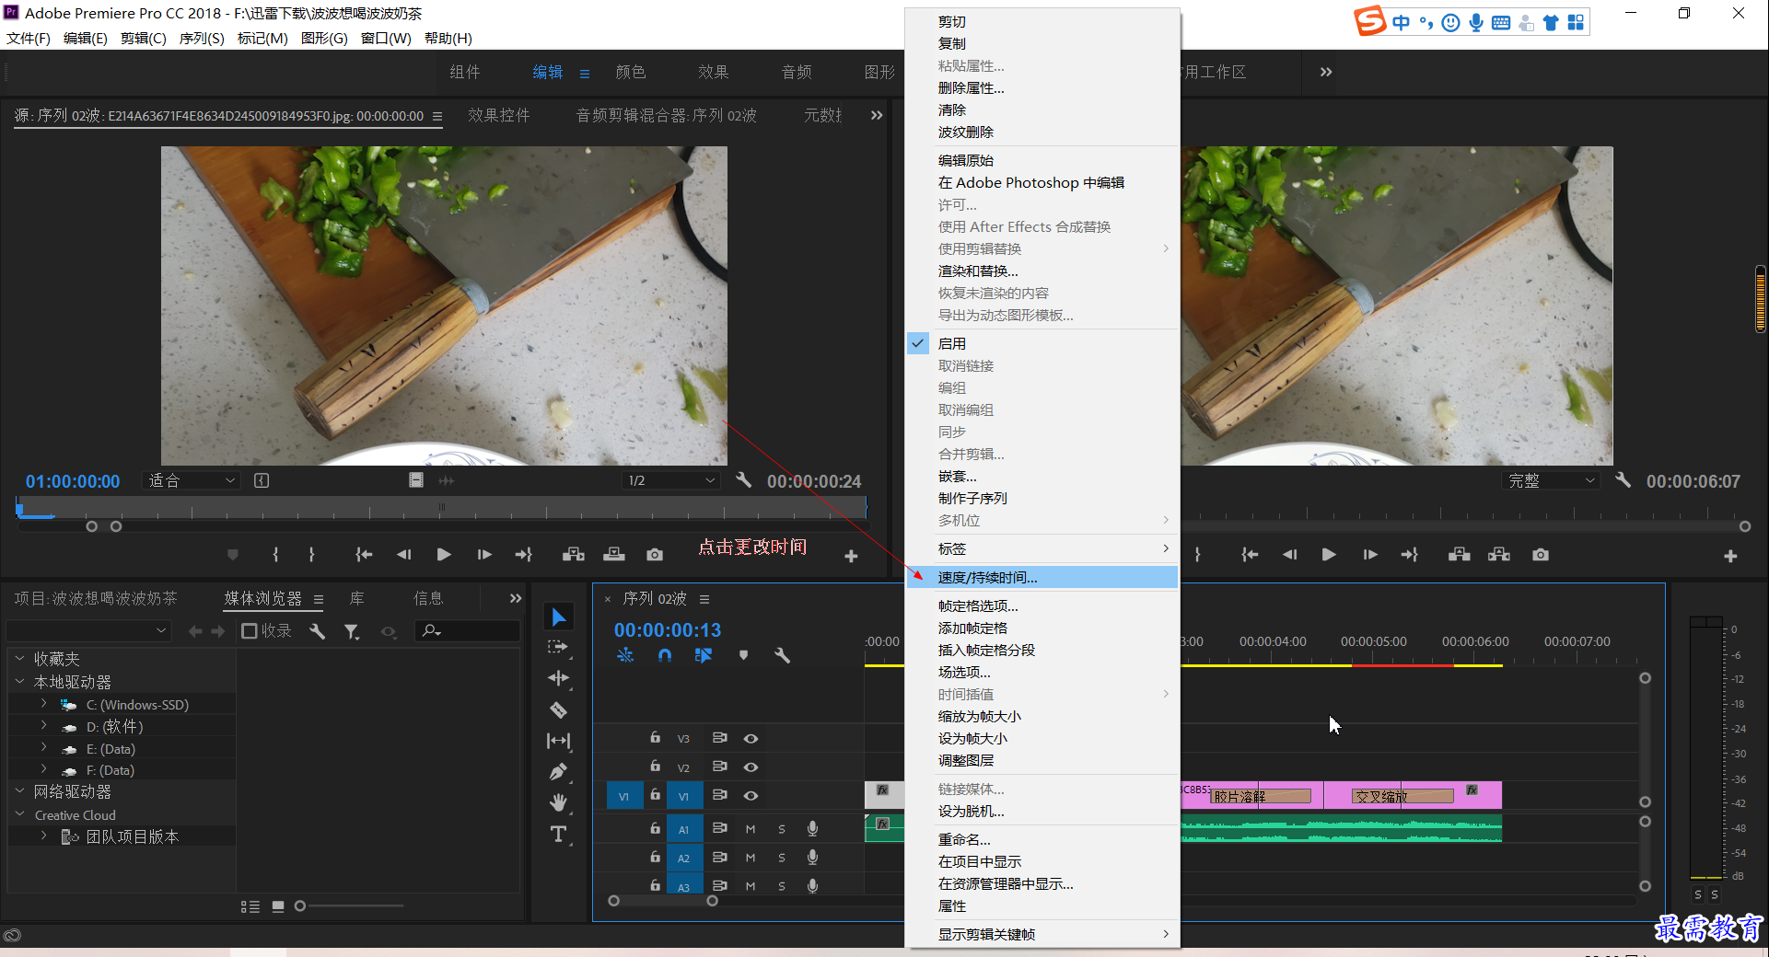
Task: Select the Selection arrow tool
Action: 559,617
